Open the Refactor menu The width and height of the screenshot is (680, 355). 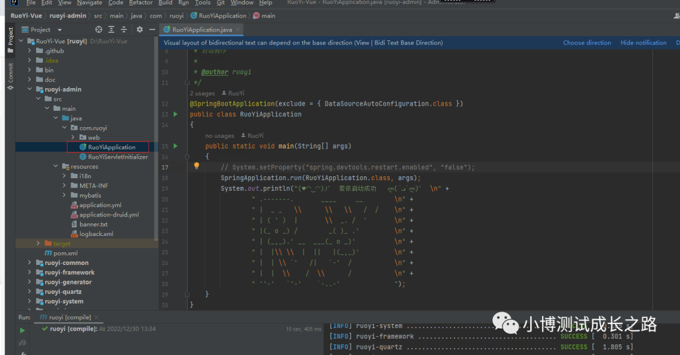pyautogui.click(x=140, y=3)
